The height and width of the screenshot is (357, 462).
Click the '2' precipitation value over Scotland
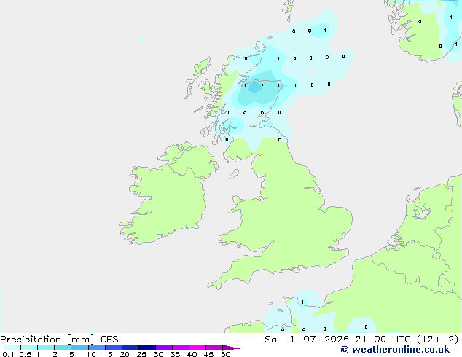tap(262, 86)
